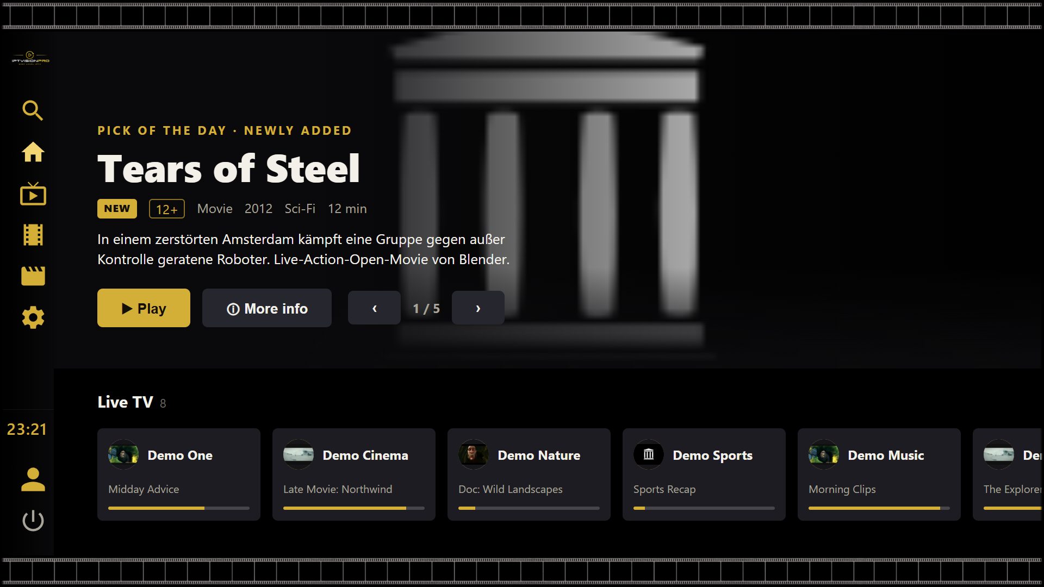Click Demo One channel logo
Viewport: 1044px width, 587px height.
click(x=123, y=454)
